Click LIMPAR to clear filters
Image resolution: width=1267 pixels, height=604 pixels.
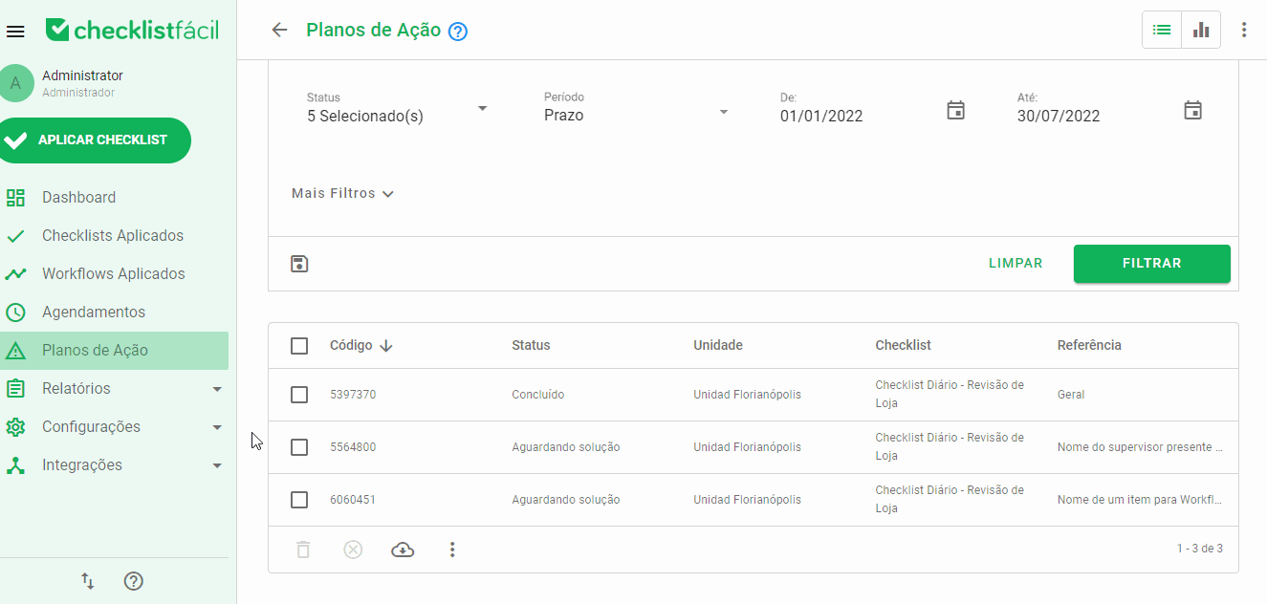1016,263
